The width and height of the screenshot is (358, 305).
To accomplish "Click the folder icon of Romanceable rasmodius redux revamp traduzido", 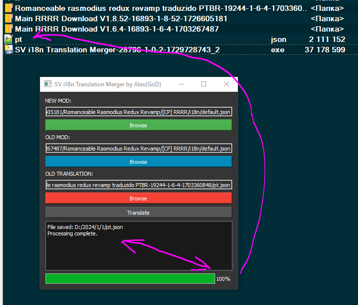I will pyautogui.click(x=8, y=8).
